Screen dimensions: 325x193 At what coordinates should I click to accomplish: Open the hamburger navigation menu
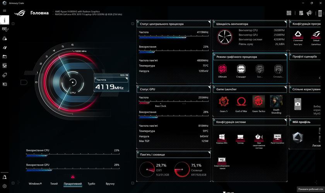(4, 10)
